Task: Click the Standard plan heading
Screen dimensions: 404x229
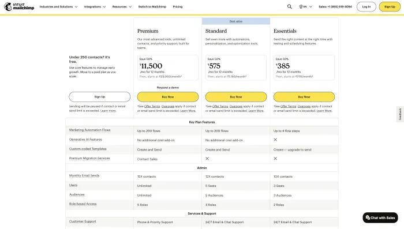Action: [x=216, y=31]
